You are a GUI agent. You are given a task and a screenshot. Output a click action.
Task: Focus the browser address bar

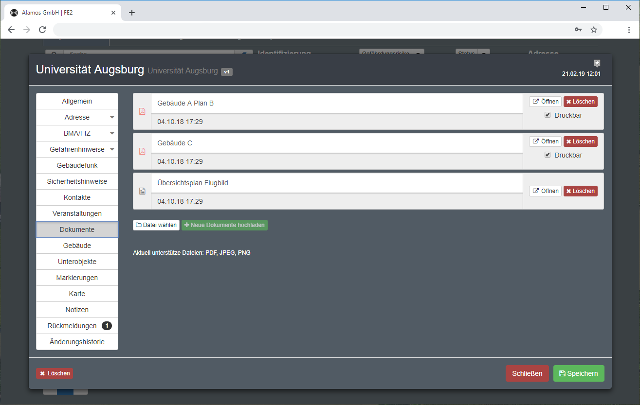311,30
